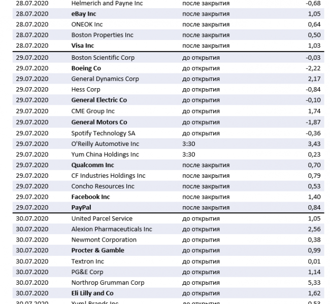
Task: Click General Electric Co row name
Action: (99, 100)
